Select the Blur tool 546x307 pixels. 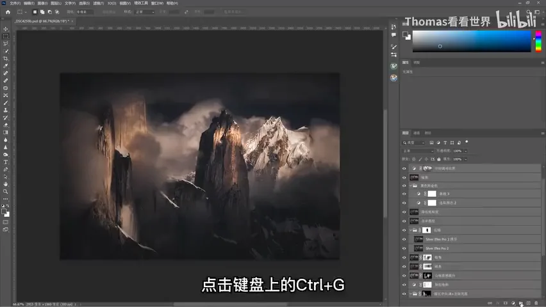6,140
